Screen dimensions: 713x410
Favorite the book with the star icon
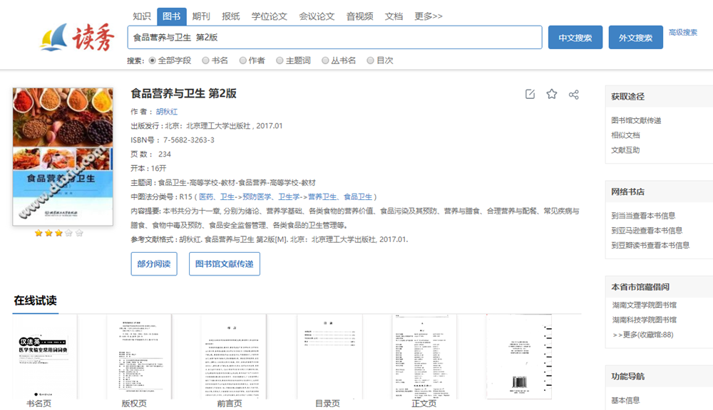point(552,94)
